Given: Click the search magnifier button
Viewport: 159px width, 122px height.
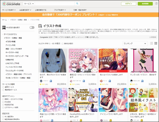Looking at the screenshot, I should click(x=77, y=4).
